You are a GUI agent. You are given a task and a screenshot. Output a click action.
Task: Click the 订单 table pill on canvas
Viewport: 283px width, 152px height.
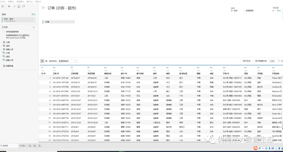(59, 22)
